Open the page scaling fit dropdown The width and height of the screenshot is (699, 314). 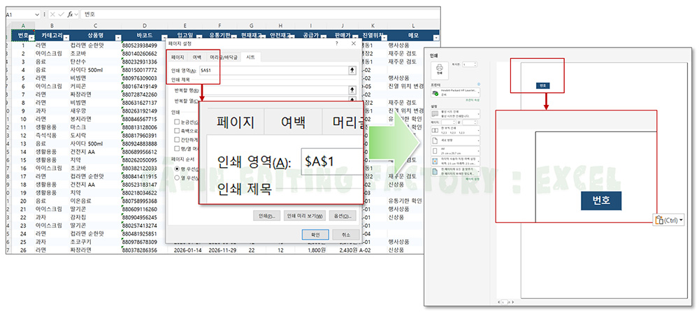pos(455,171)
